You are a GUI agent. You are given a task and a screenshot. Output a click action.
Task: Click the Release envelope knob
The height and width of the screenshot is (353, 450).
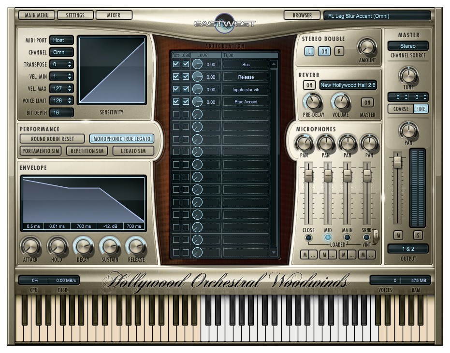136,247
